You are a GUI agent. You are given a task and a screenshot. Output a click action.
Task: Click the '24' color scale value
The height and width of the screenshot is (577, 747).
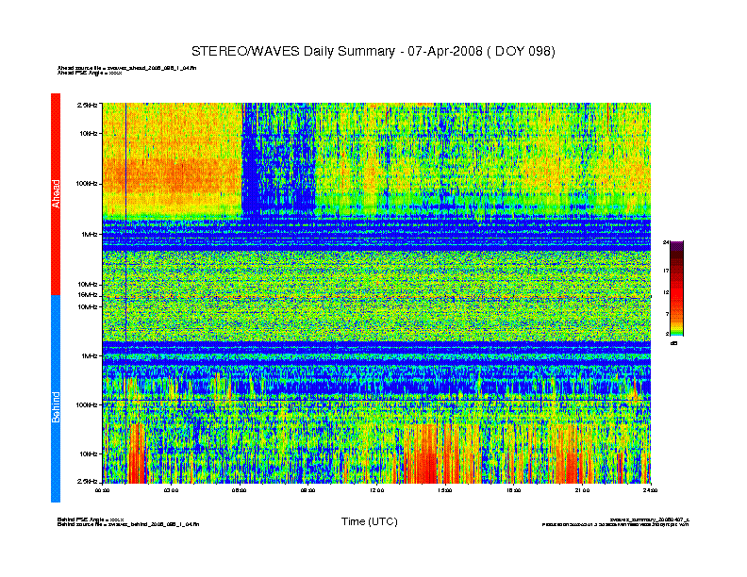[x=666, y=243]
